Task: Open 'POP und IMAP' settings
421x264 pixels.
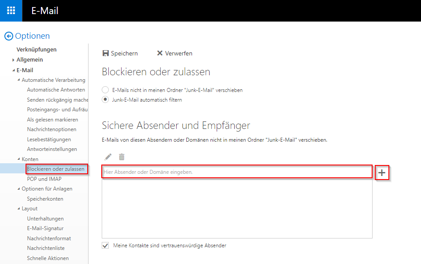Action: 44,179
